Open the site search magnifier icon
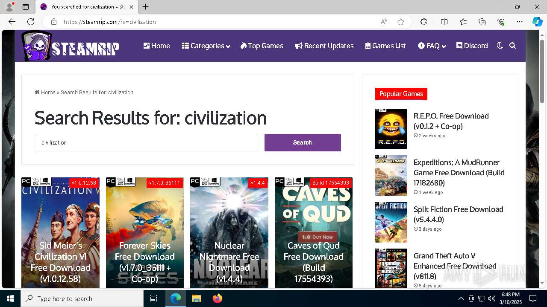The width and height of the screenshot is (547, 307). pos(512,46)
